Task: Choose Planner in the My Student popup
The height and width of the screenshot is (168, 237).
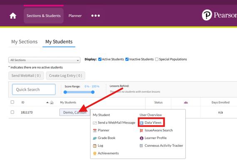Action: 104,130
